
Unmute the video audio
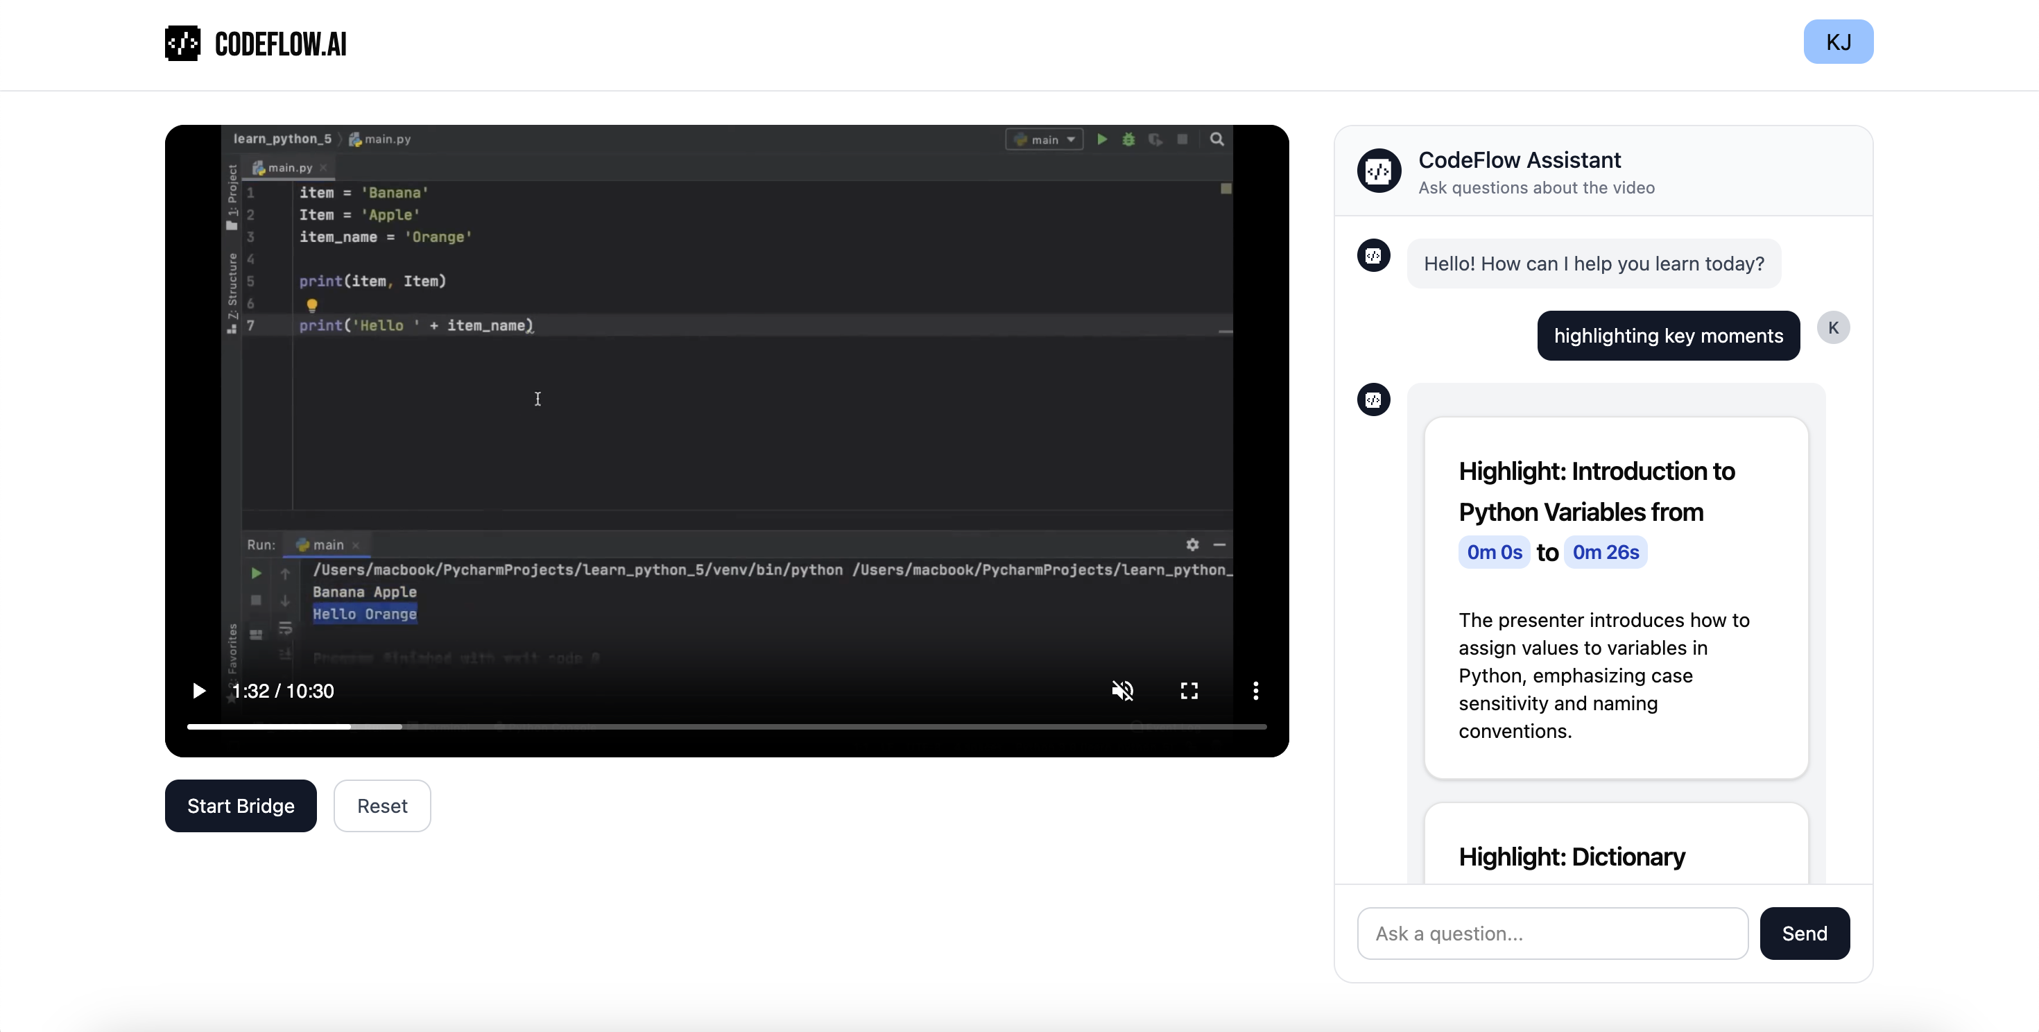point(1122,691)
